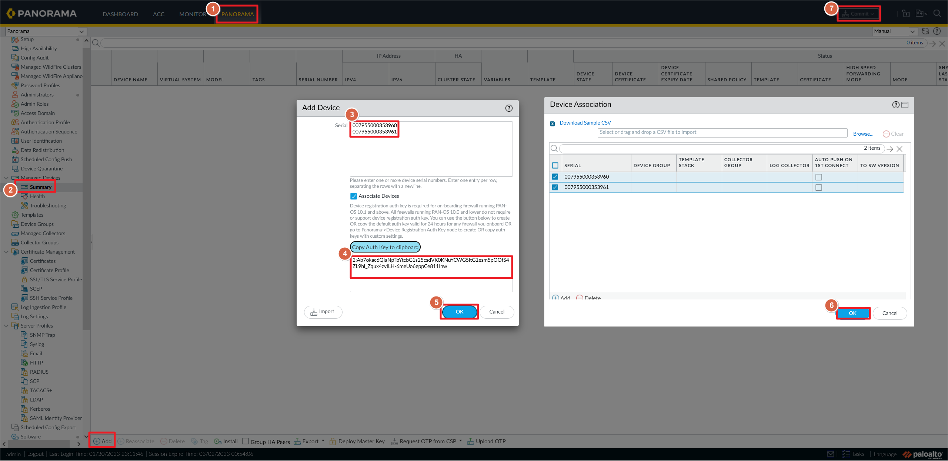Click the sidebar vertical scrollbar
Screen dimensions: 948x461
[86, 189]
